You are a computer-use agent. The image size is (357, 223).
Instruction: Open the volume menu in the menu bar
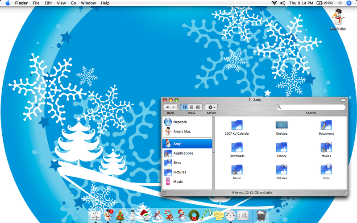point(282,3)
